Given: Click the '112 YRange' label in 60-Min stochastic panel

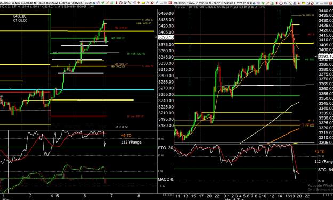Looking at the screenshot, I should [x=132, y=143].
